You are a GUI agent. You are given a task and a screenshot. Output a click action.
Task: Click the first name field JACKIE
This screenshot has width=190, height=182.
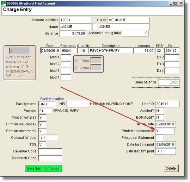tap(76, 27)
